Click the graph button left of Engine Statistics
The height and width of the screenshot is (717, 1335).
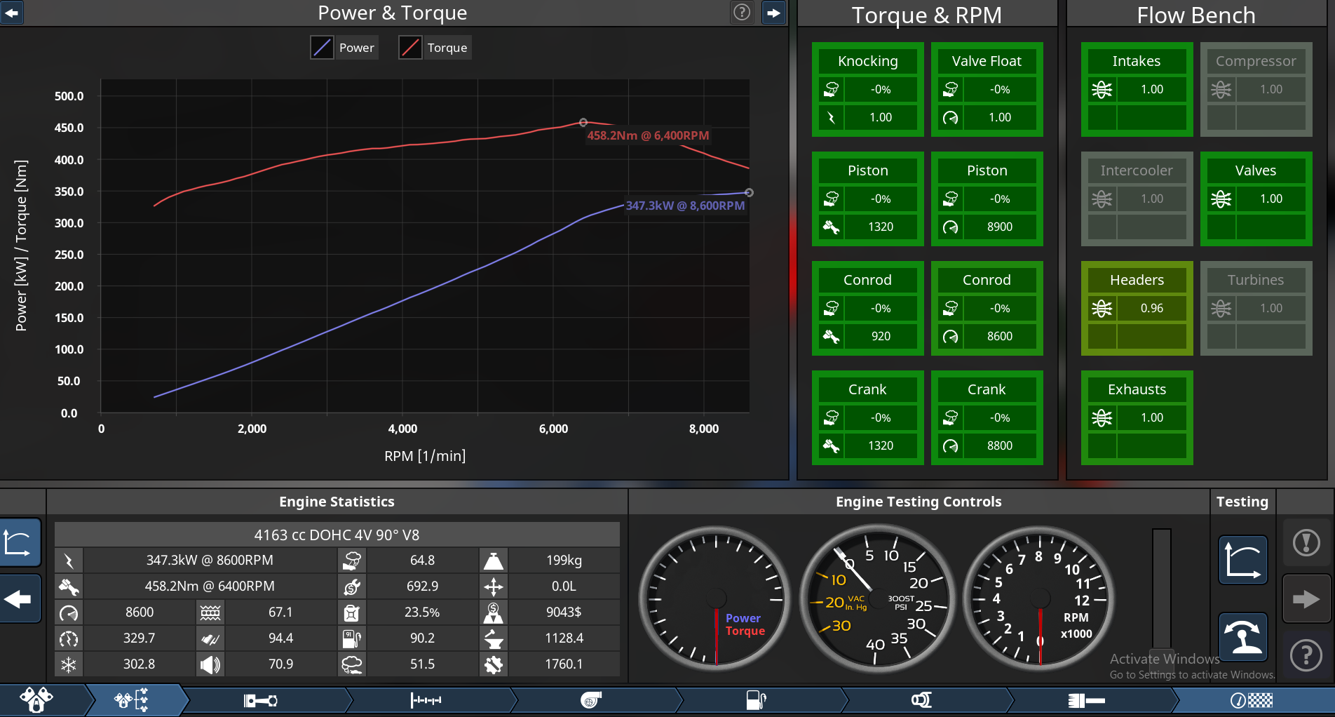pos(19,542)
